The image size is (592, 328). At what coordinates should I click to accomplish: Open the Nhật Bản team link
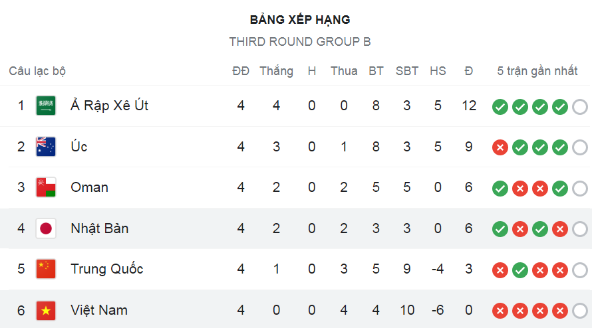[x=100, y=228]
